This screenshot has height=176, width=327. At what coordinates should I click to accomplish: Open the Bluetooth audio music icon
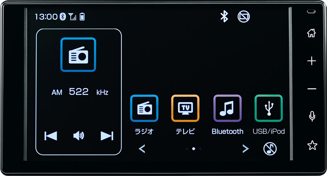227,108
